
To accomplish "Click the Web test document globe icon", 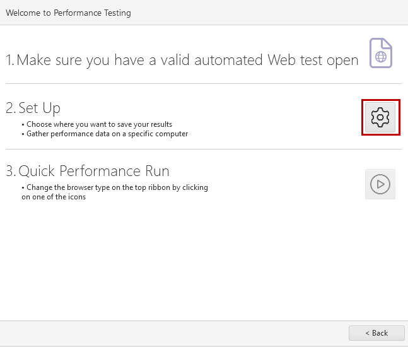I will [381, 53].
